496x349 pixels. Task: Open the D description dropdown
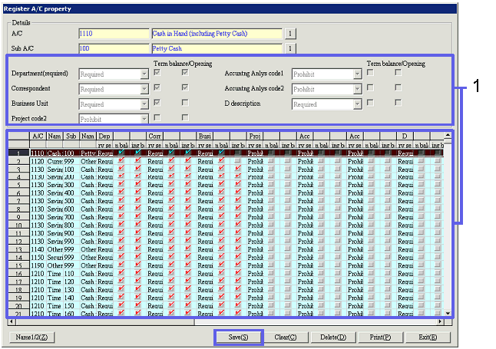point(358,104)
